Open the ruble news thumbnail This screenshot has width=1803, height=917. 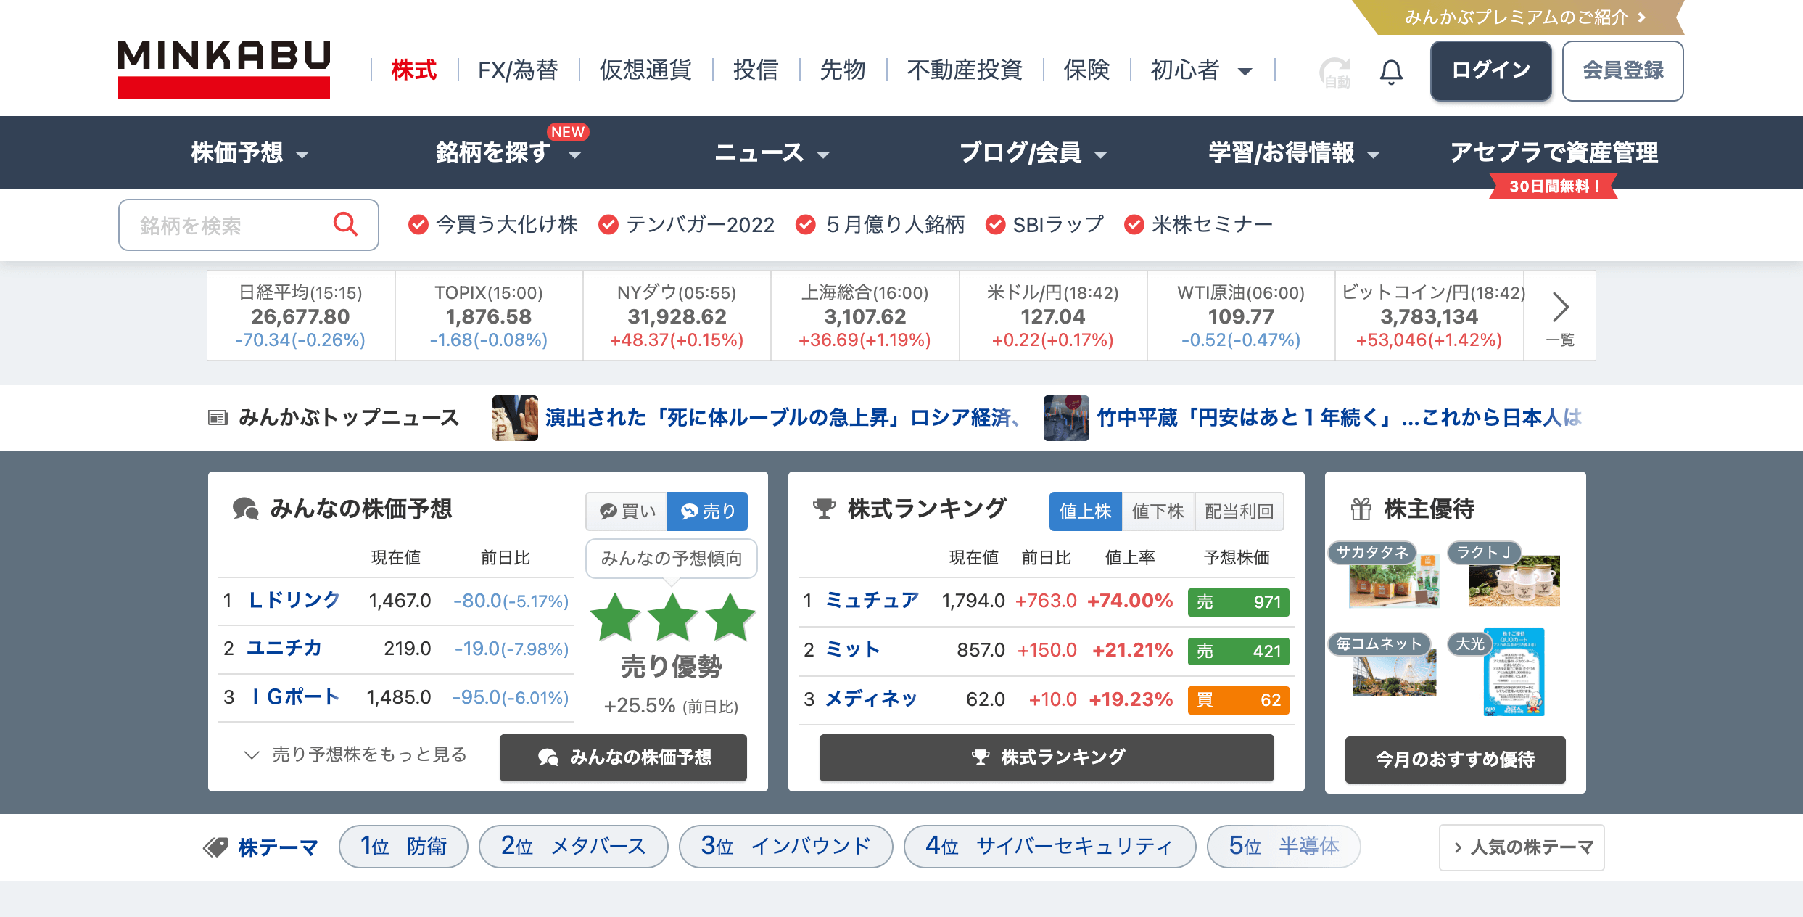click(x=515, y=418)
